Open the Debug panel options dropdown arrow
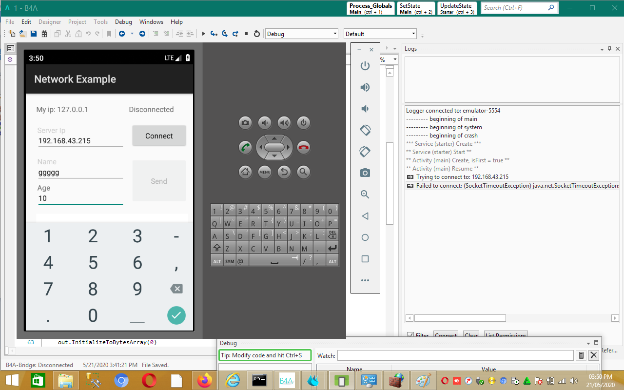624x390 pixels. (588, 343)
